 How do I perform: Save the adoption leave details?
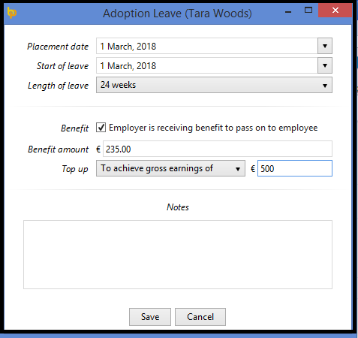(x=150, y=317)
